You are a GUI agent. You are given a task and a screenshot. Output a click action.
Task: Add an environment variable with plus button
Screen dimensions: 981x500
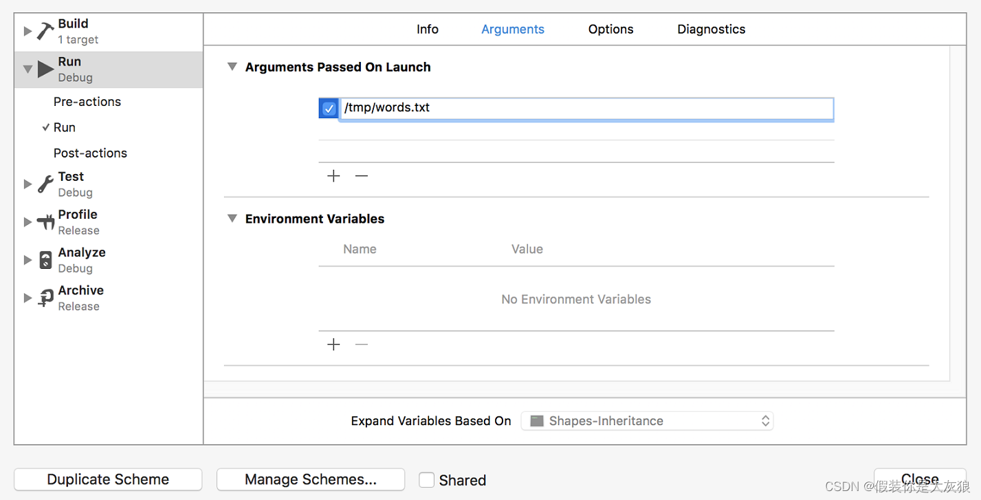(x=333, y=345)
